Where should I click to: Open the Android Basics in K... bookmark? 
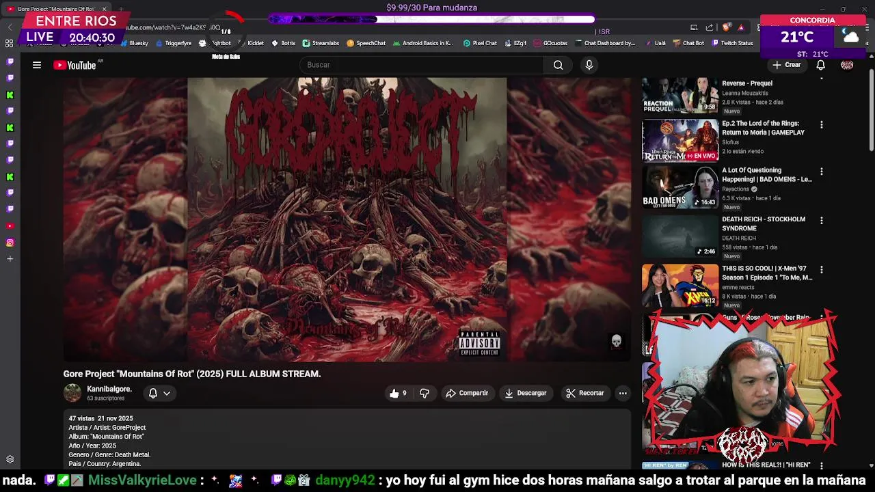click(x=423, y=43)
